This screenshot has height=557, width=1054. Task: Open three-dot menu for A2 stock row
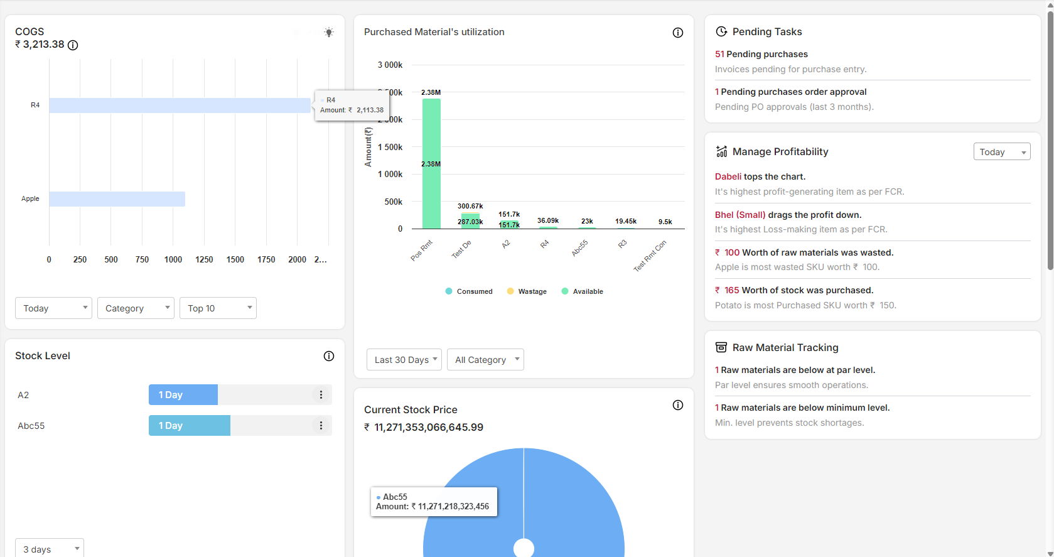(x=321, y=395)
